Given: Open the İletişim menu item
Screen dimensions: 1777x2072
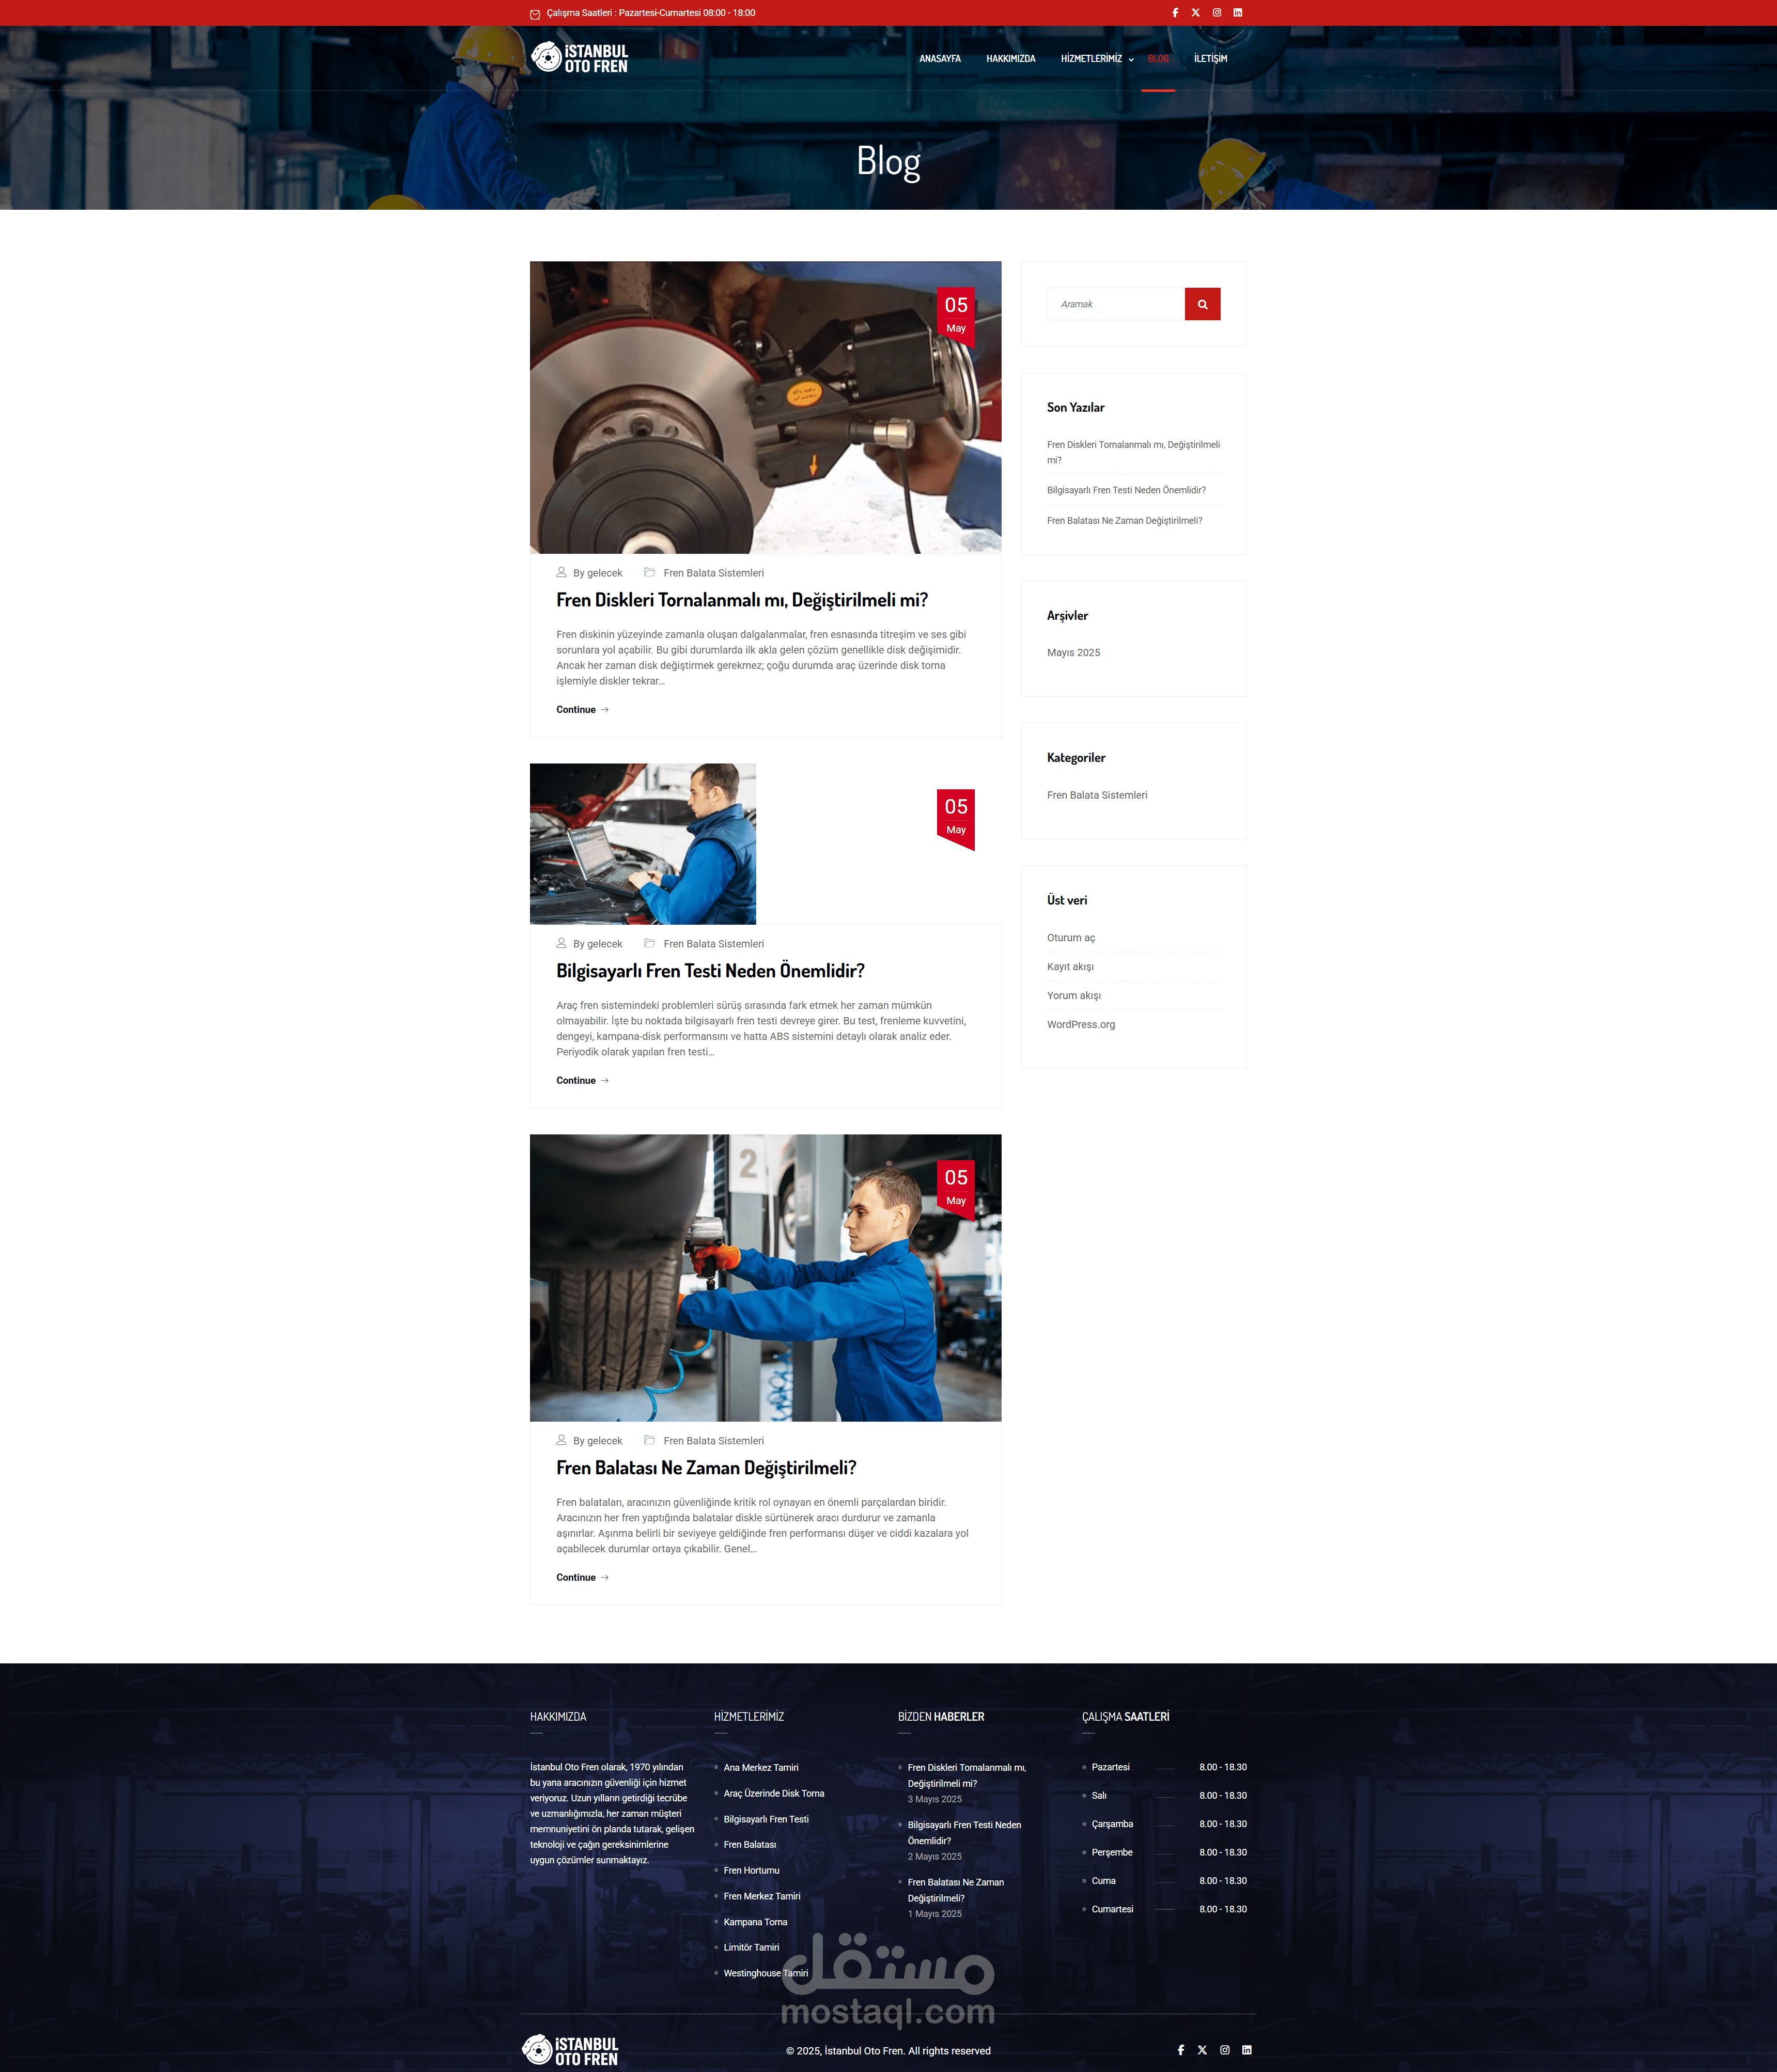Looking at the screenshot, I should click(x=1210, y=59).
